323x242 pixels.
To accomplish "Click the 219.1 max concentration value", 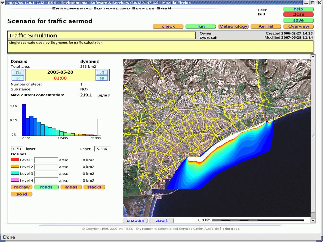I will 86,95.
